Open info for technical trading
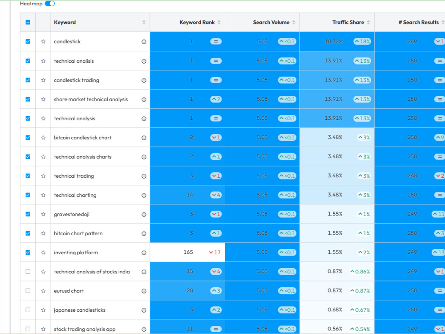 [144, 176]
